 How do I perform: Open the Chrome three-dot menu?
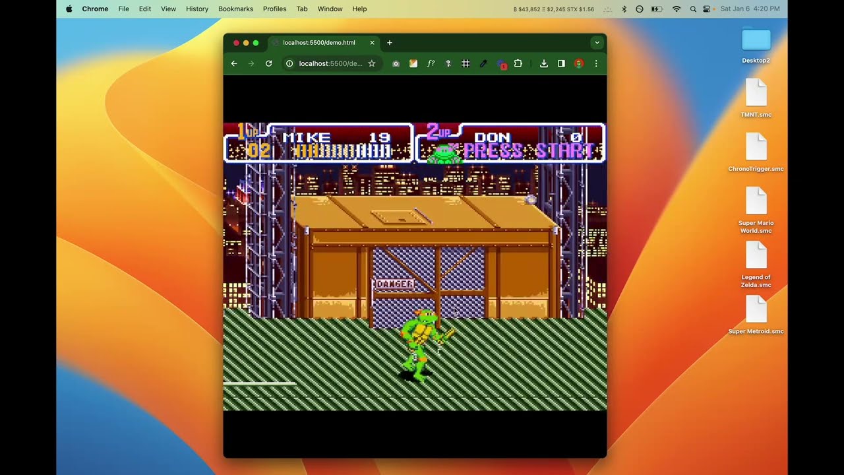pyautogui.click(x=596, y=63)
